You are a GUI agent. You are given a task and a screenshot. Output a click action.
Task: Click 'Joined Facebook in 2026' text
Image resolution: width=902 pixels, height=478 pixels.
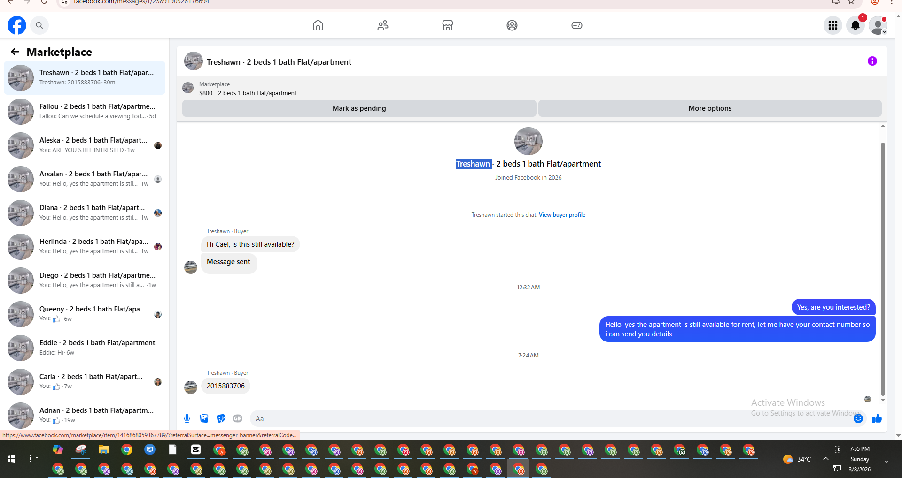(x=528, y=178)
